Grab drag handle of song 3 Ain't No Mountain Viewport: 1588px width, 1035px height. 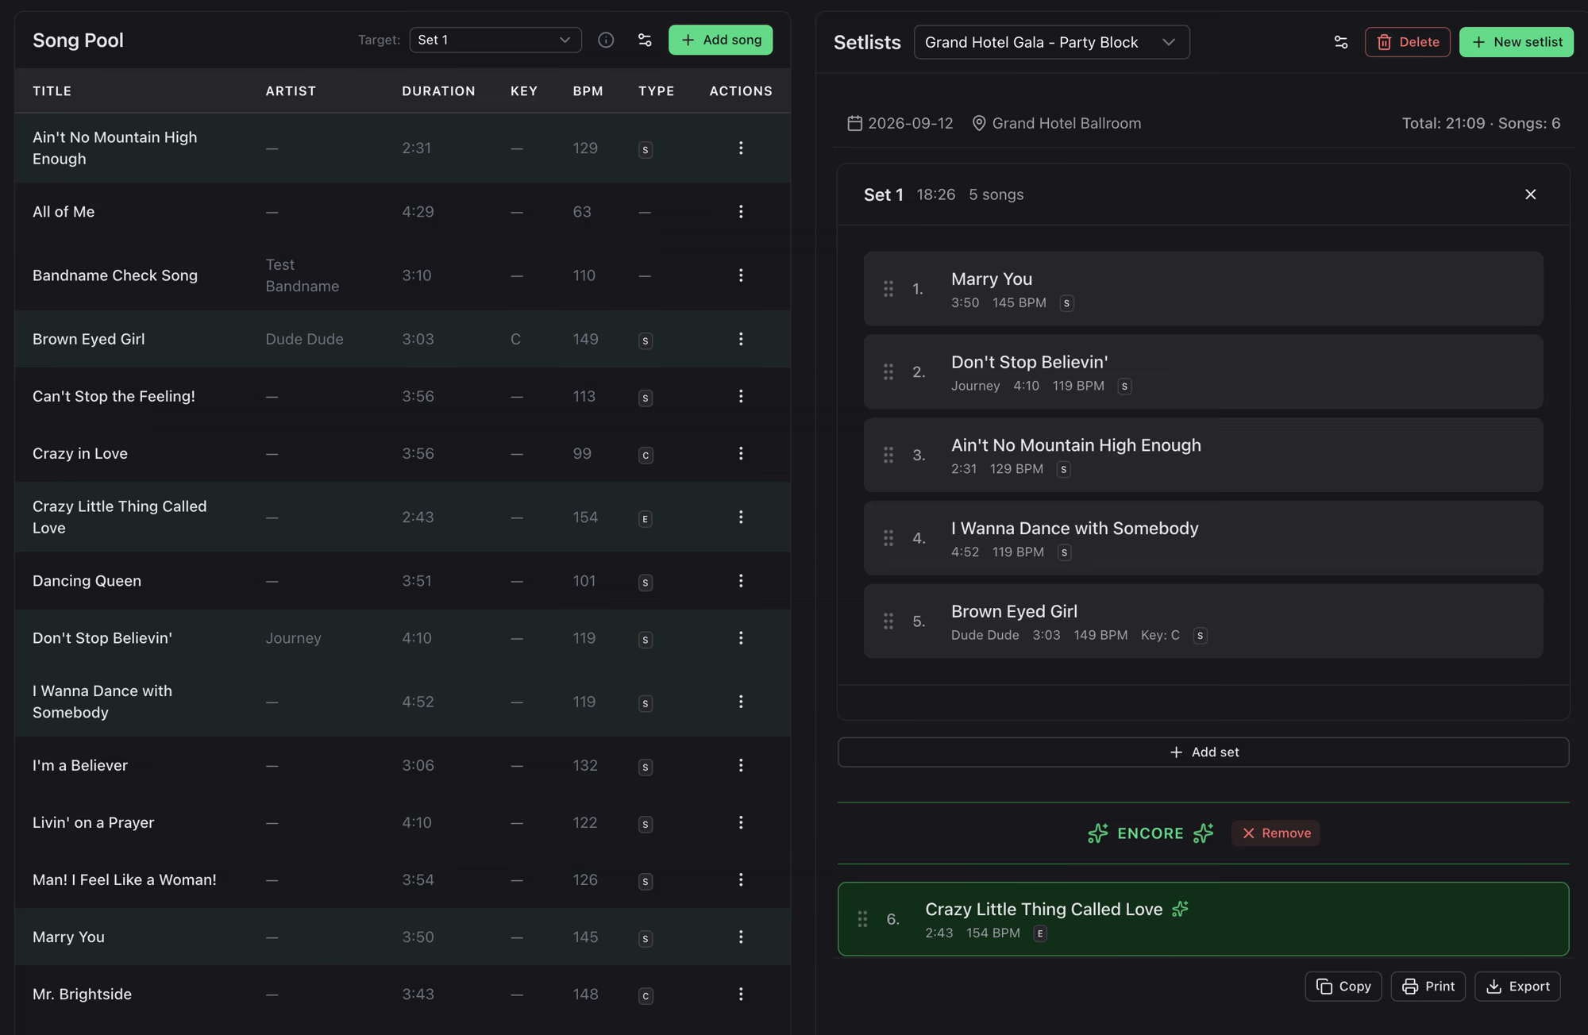click(888, 455)
